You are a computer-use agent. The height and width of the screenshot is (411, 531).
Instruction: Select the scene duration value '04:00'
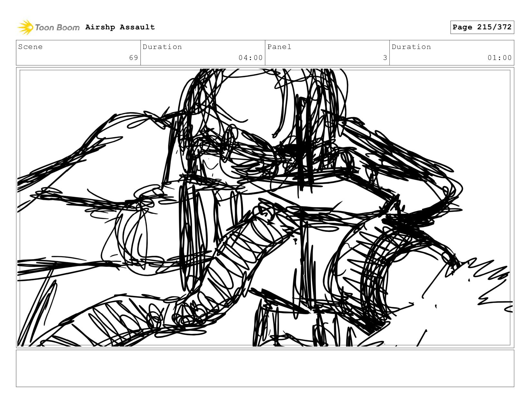(x=251, y=58)
